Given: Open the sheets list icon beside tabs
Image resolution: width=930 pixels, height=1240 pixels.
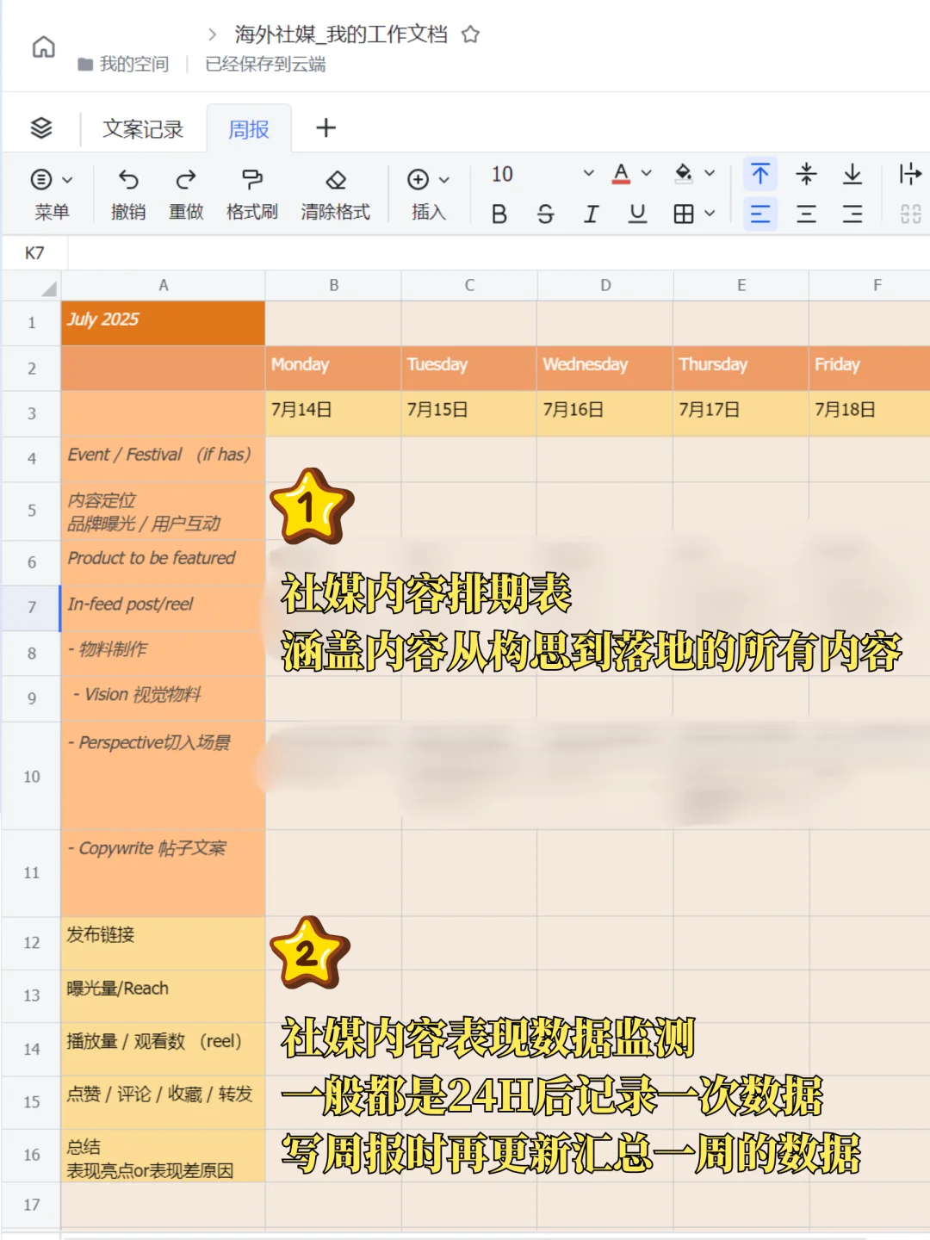Looking at the screenshot, I should point(40,127).
